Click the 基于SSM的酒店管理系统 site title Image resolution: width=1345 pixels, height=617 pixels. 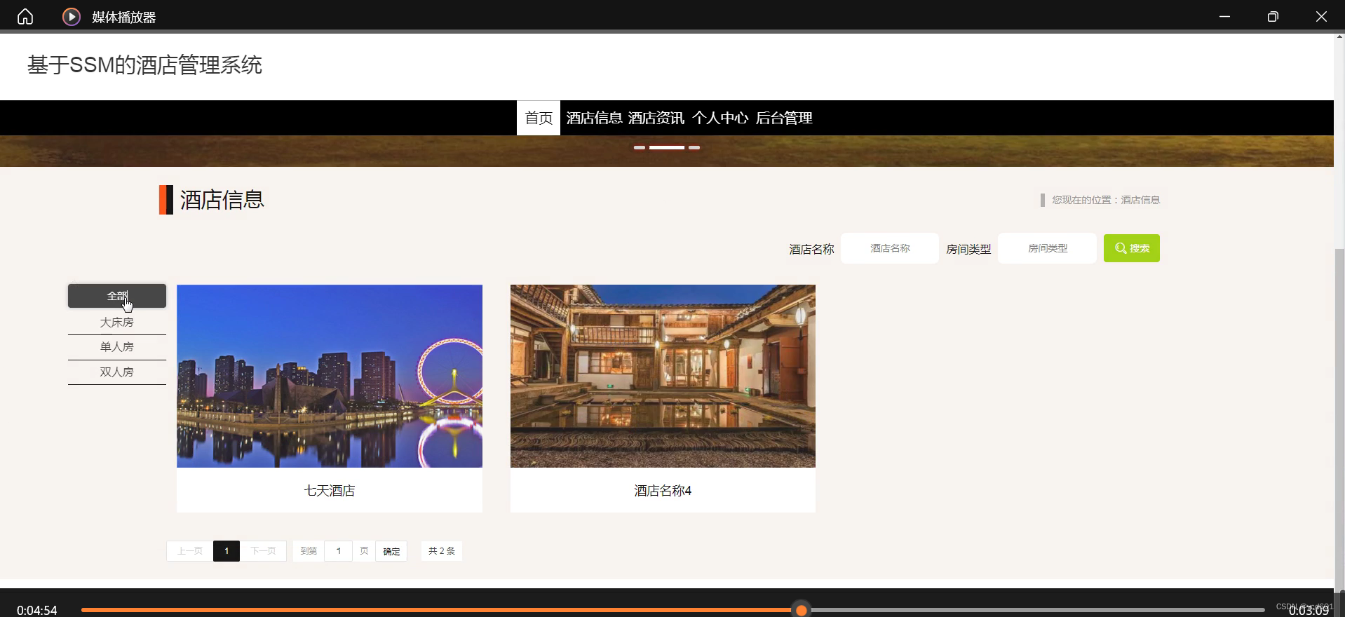point(144,65)
